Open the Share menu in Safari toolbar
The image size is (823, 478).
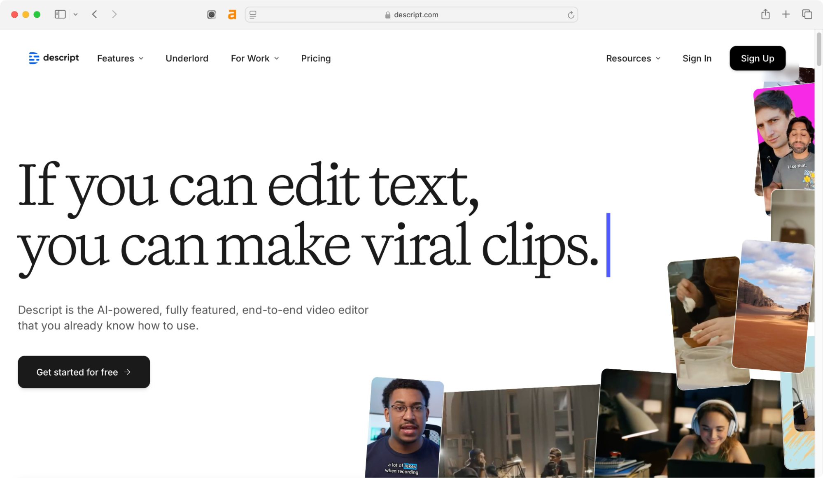click(765, 14)
